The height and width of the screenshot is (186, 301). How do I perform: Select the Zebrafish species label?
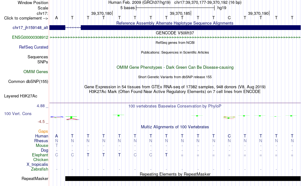(x=40, y=169)
